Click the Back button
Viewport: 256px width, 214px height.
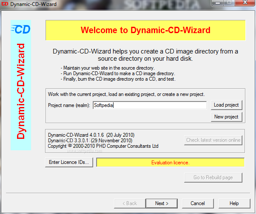click(130, 203)
